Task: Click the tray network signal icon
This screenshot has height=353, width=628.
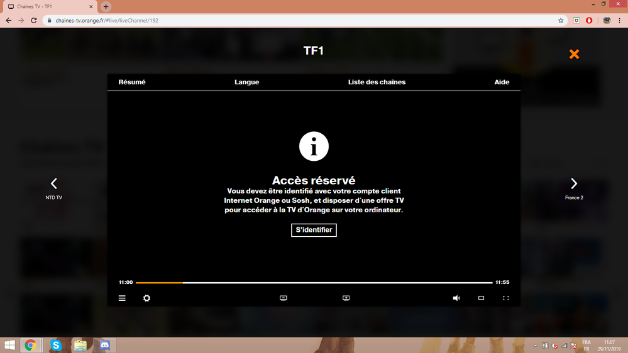Action: [564, 345]
